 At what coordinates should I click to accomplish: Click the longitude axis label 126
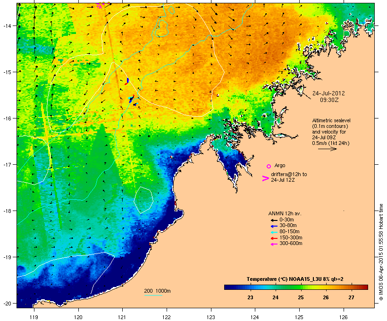click(344, 317)
